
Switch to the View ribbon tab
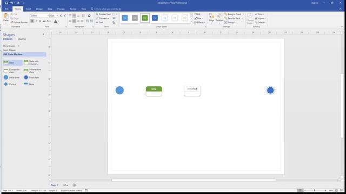(84, 9)
